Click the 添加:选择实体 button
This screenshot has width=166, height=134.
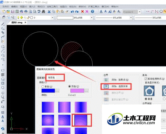tap(116, 86)
